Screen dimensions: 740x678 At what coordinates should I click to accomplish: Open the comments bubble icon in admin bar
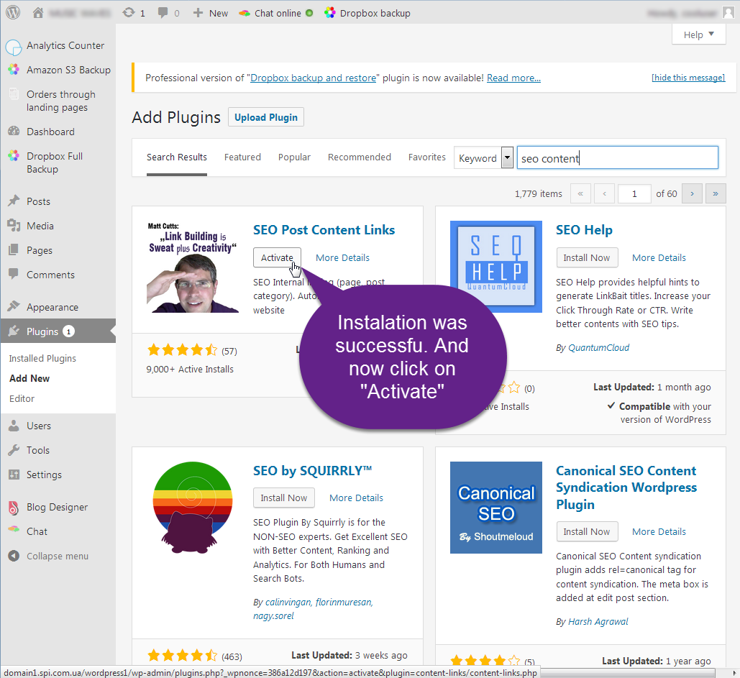pyautogui.click(x=163, y=13)
